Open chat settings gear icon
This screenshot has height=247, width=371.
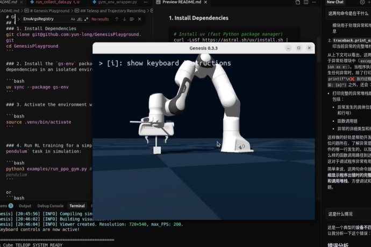click(x=362, y=2)
